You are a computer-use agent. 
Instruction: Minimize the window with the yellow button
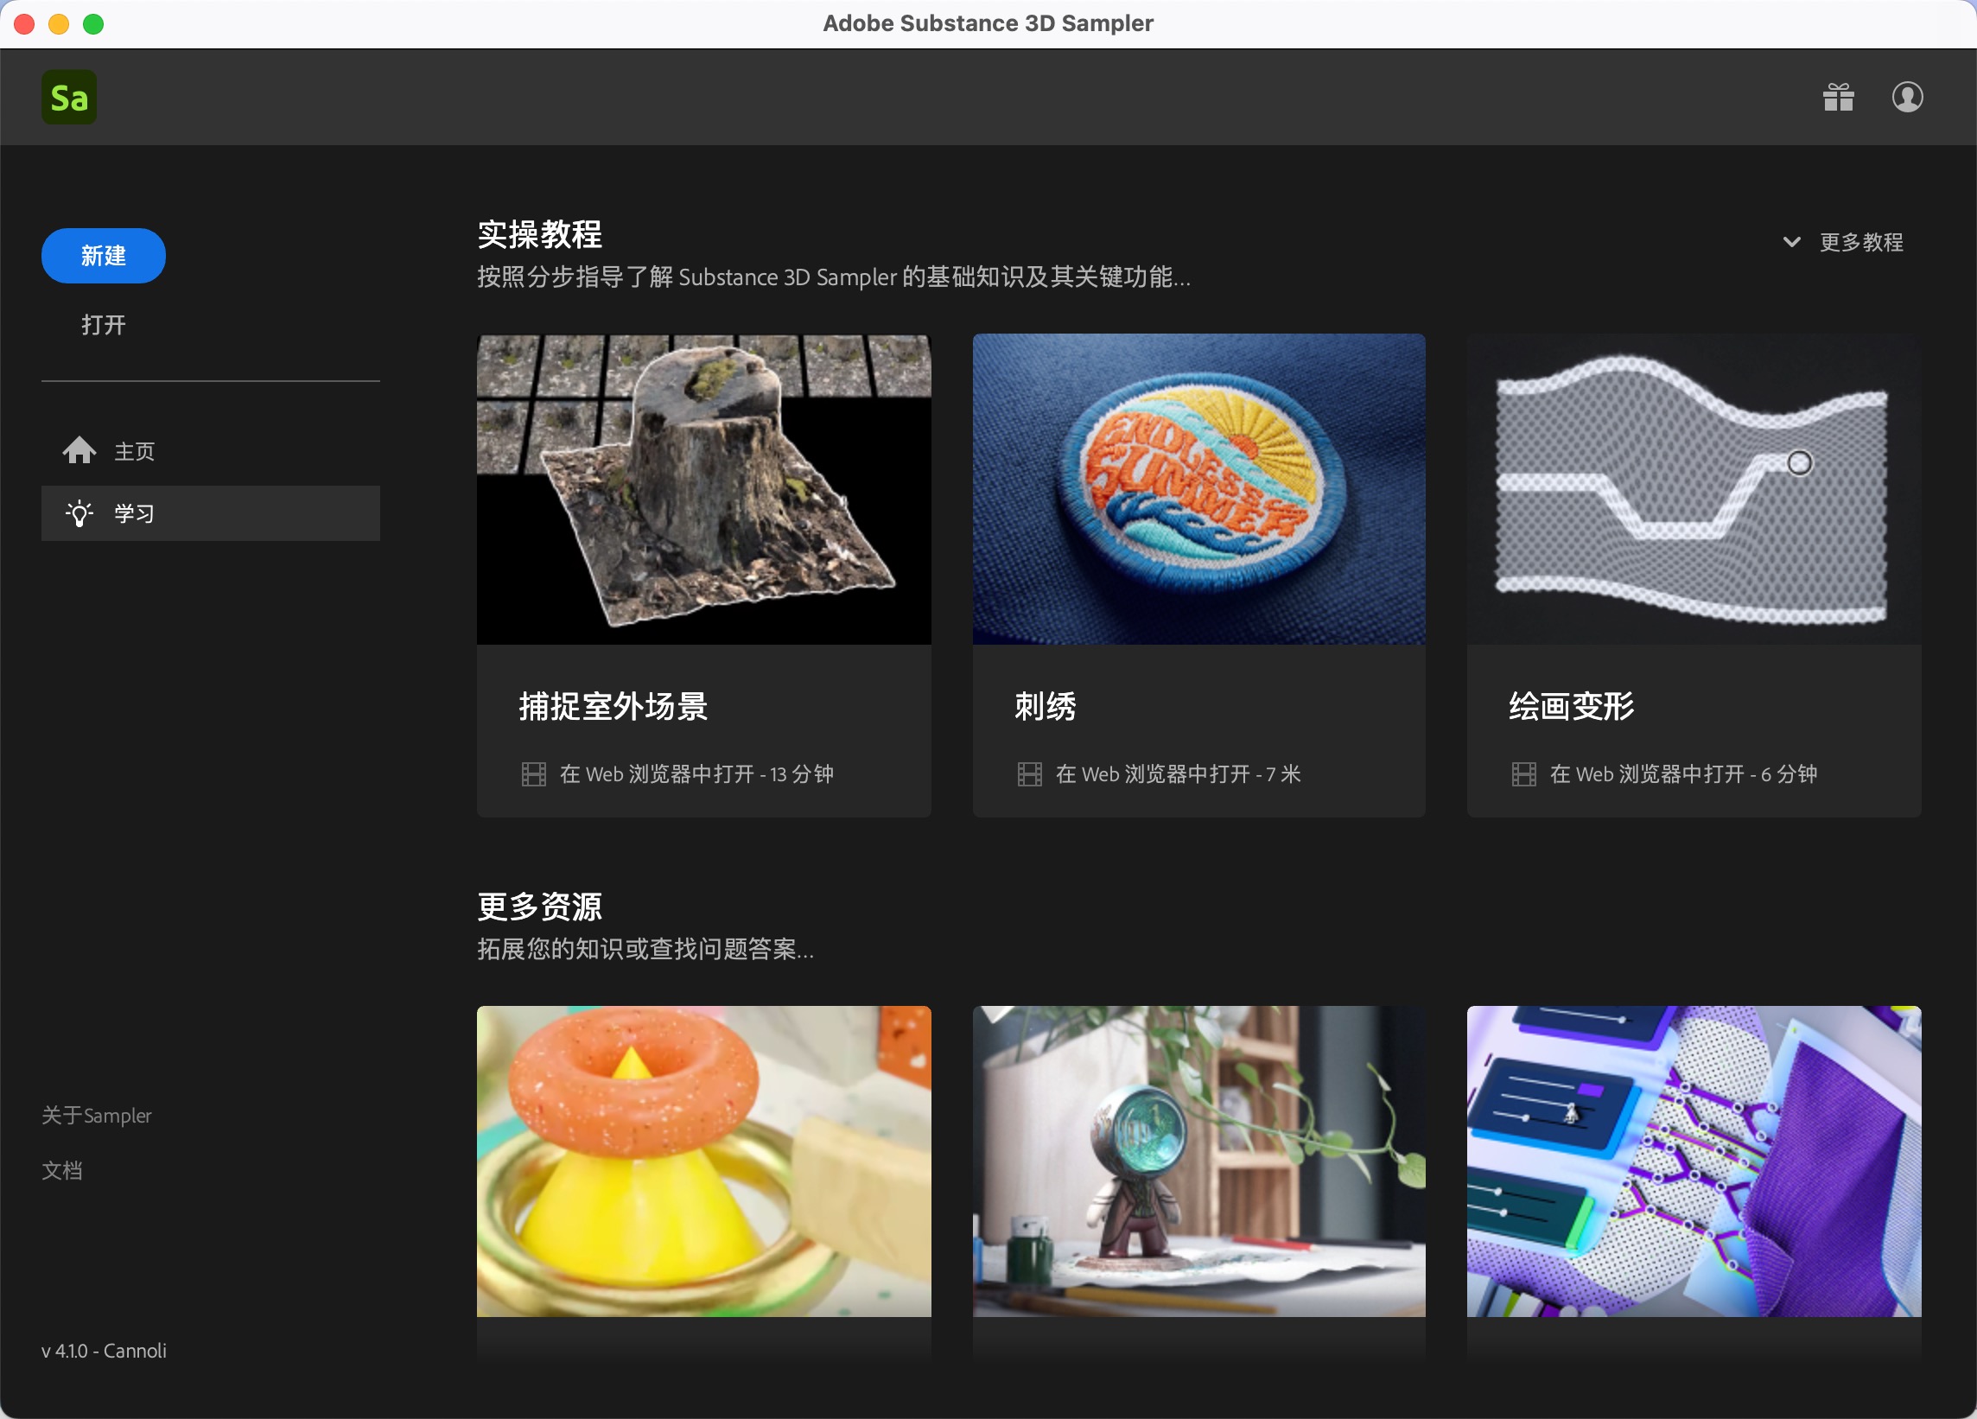point(59,23)
